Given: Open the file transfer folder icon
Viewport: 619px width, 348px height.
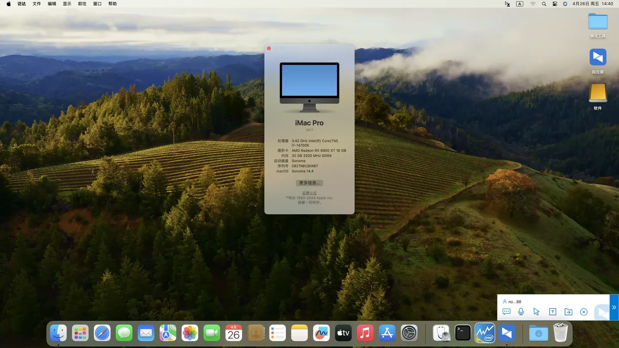Looking at the screenshot, I should (568, 312).
